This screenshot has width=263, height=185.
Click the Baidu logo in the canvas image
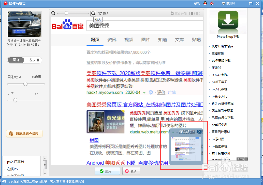click(67, 24)
